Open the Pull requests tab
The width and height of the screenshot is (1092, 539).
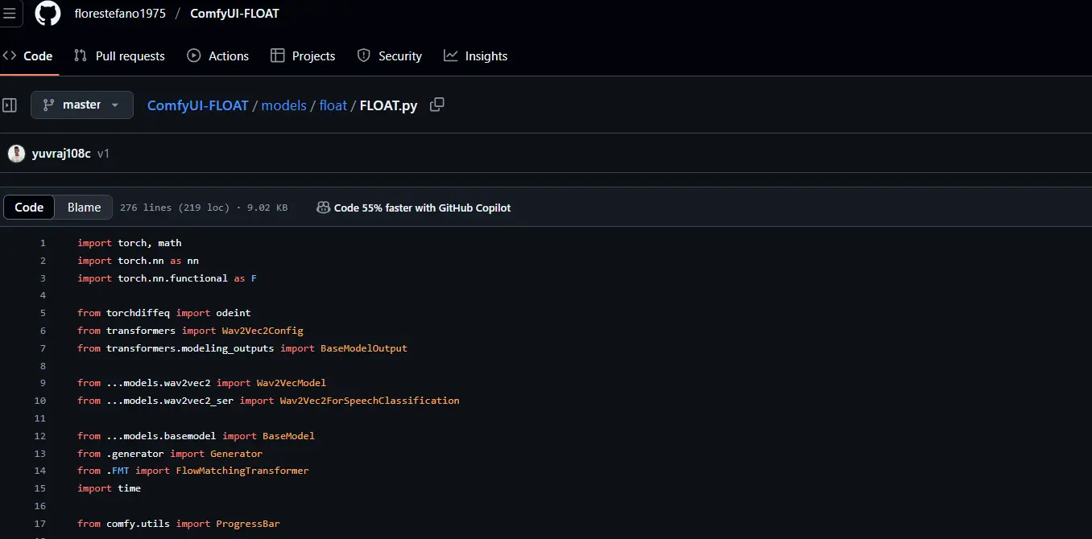[119, 56]
